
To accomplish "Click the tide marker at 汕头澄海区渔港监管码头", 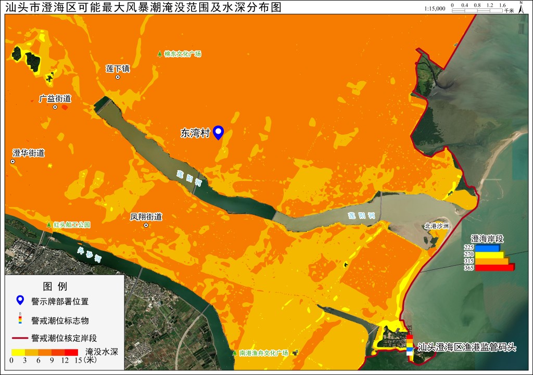I will [410, 345].
